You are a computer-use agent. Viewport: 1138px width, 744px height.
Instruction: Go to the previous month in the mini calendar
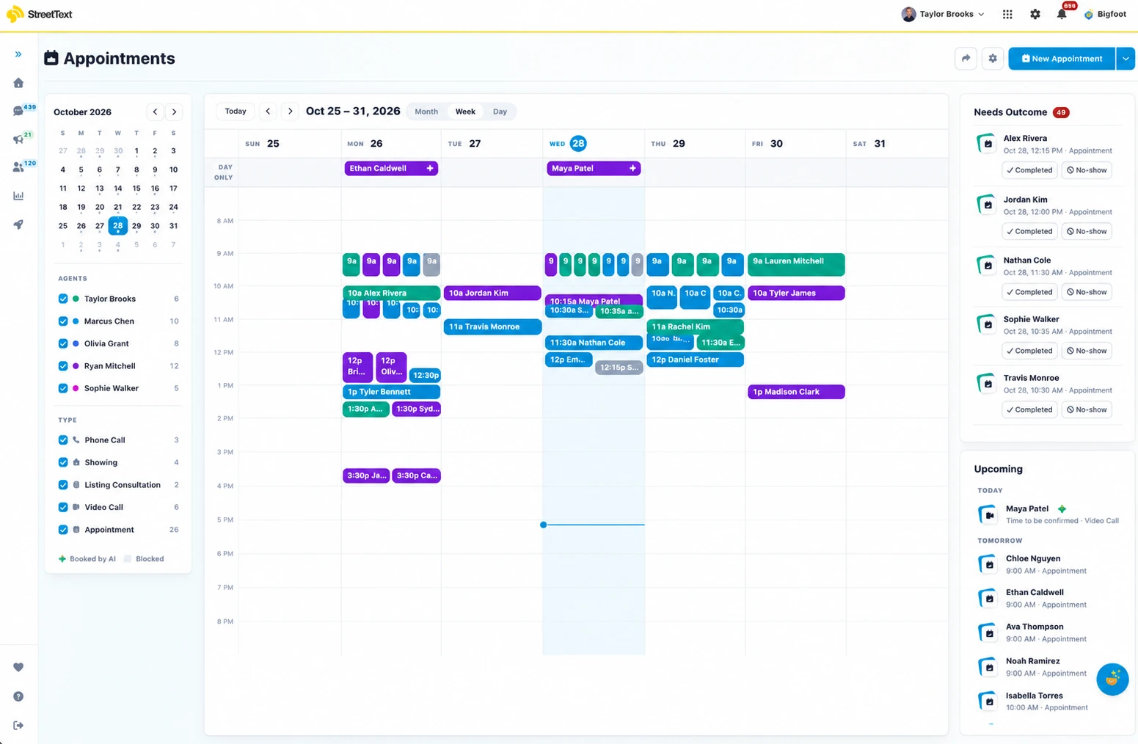click(155, 112)
